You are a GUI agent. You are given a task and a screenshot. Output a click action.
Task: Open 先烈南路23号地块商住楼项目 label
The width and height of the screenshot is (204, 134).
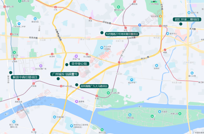click(x=122, y=34)
